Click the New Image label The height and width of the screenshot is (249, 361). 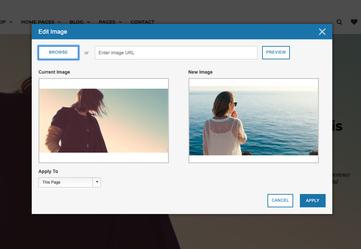pos(200,72)
